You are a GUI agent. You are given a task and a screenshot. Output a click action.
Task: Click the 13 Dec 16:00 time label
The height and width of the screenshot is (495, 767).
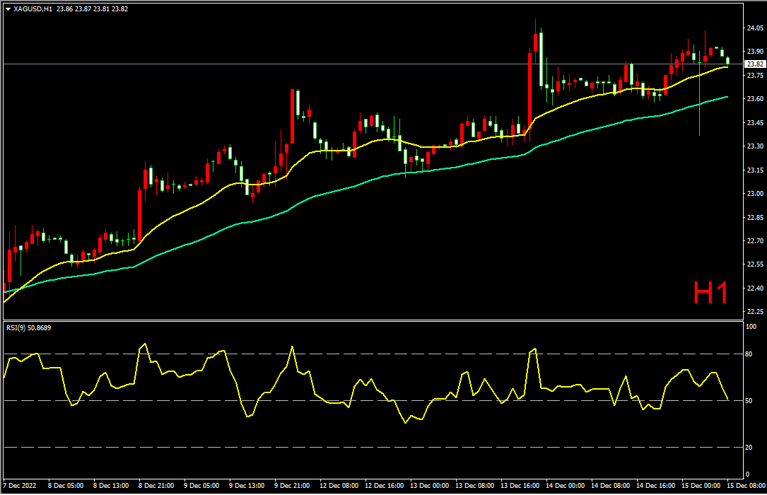(520, 486)
